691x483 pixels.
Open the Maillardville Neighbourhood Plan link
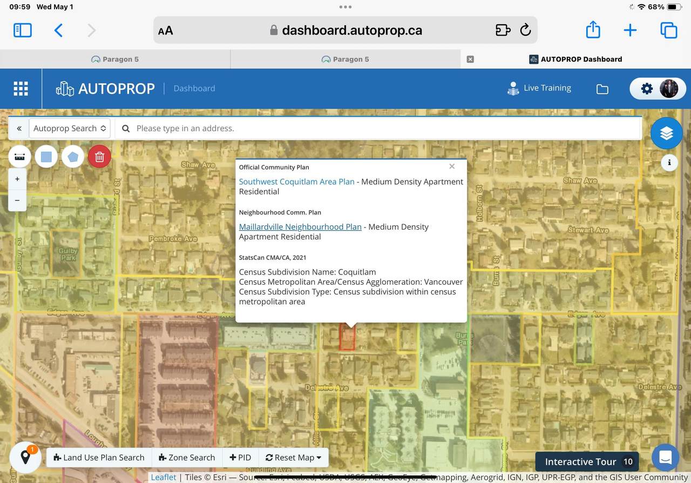[300, 227]
